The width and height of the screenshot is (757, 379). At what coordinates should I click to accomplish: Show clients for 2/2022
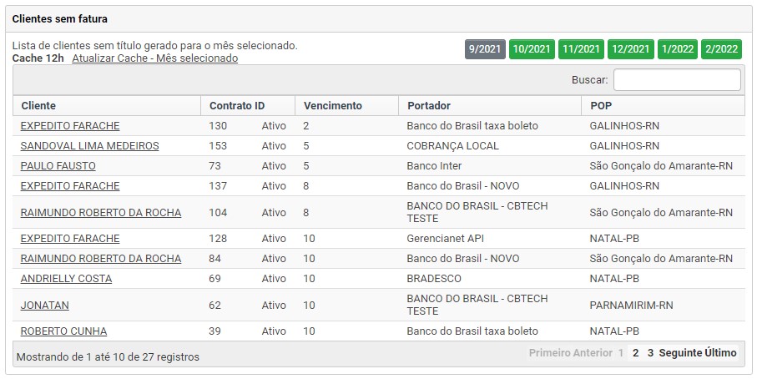721,49
